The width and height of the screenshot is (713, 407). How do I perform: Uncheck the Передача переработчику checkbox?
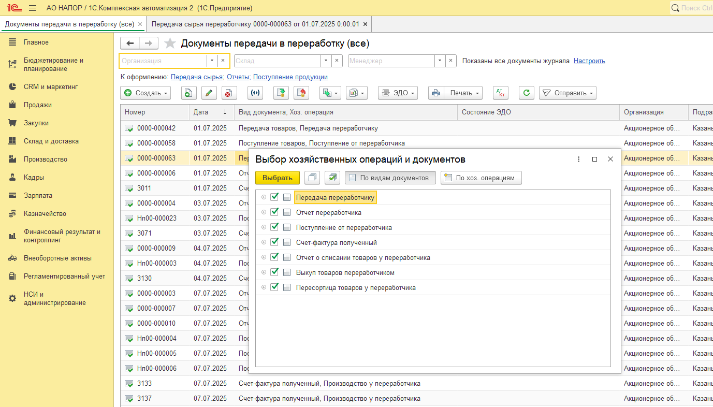(x=275, y=197)
